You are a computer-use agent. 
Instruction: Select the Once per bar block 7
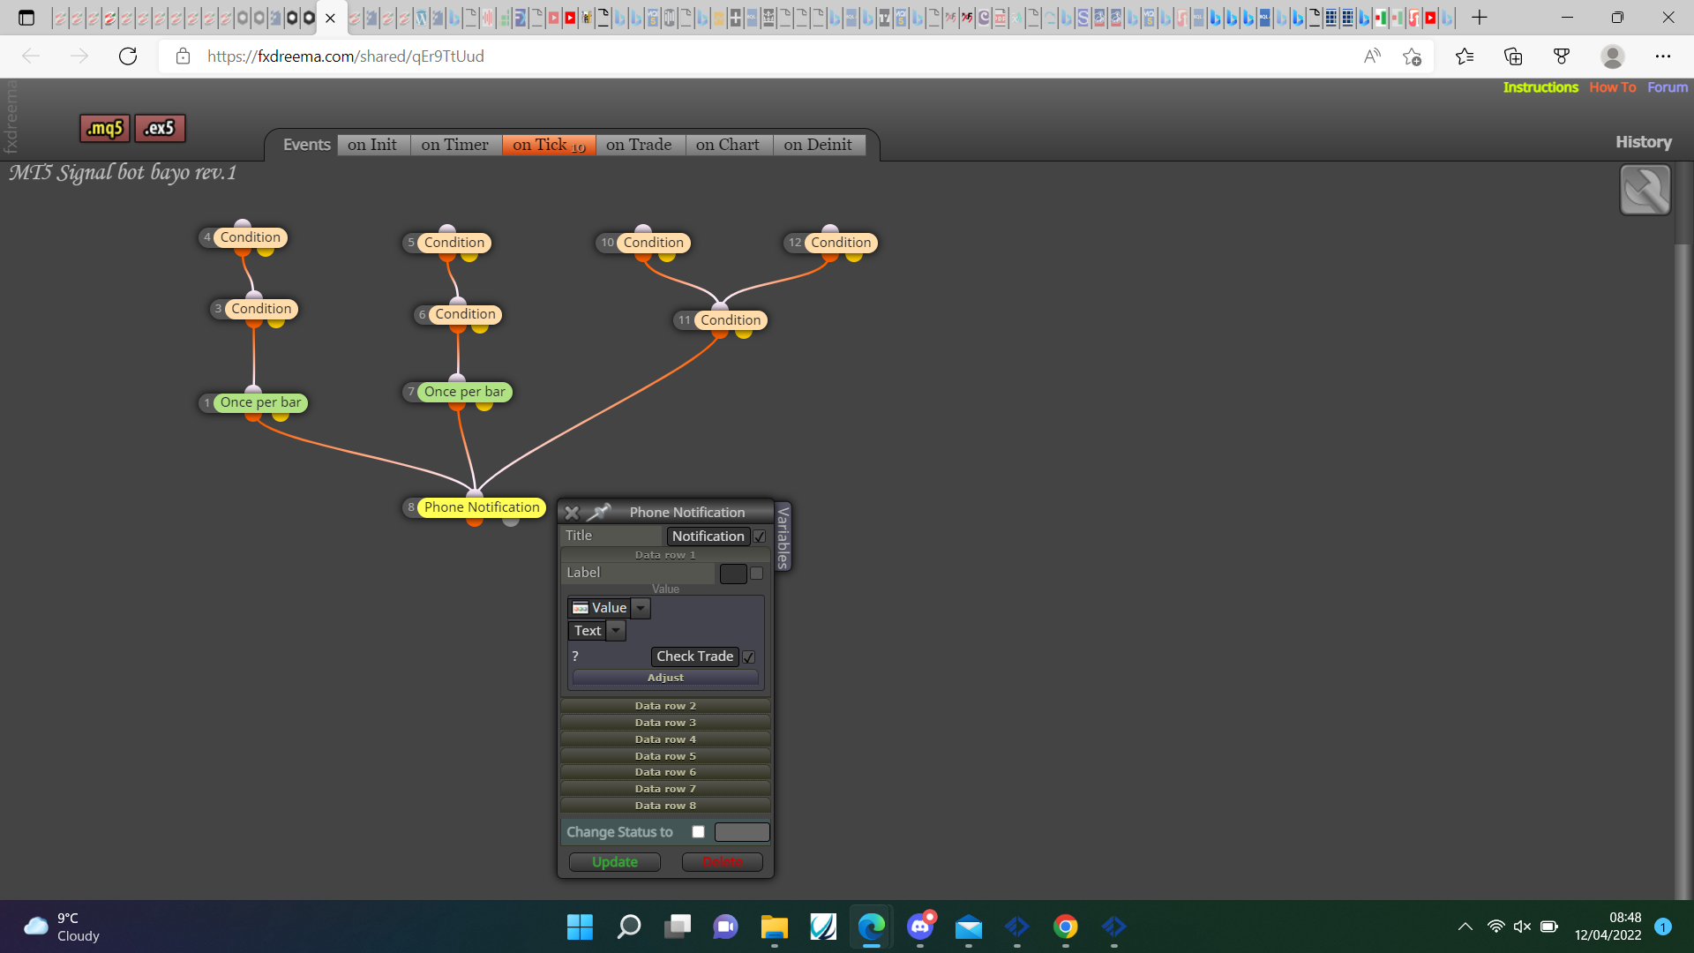464,392
